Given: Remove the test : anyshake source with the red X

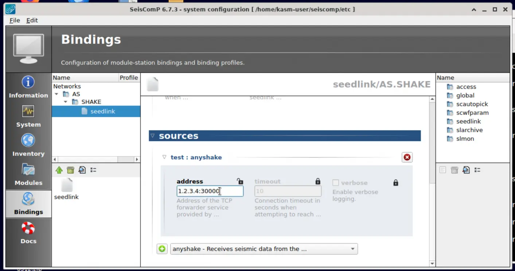Looking at the screenshot, I should [x=407, y=157].
